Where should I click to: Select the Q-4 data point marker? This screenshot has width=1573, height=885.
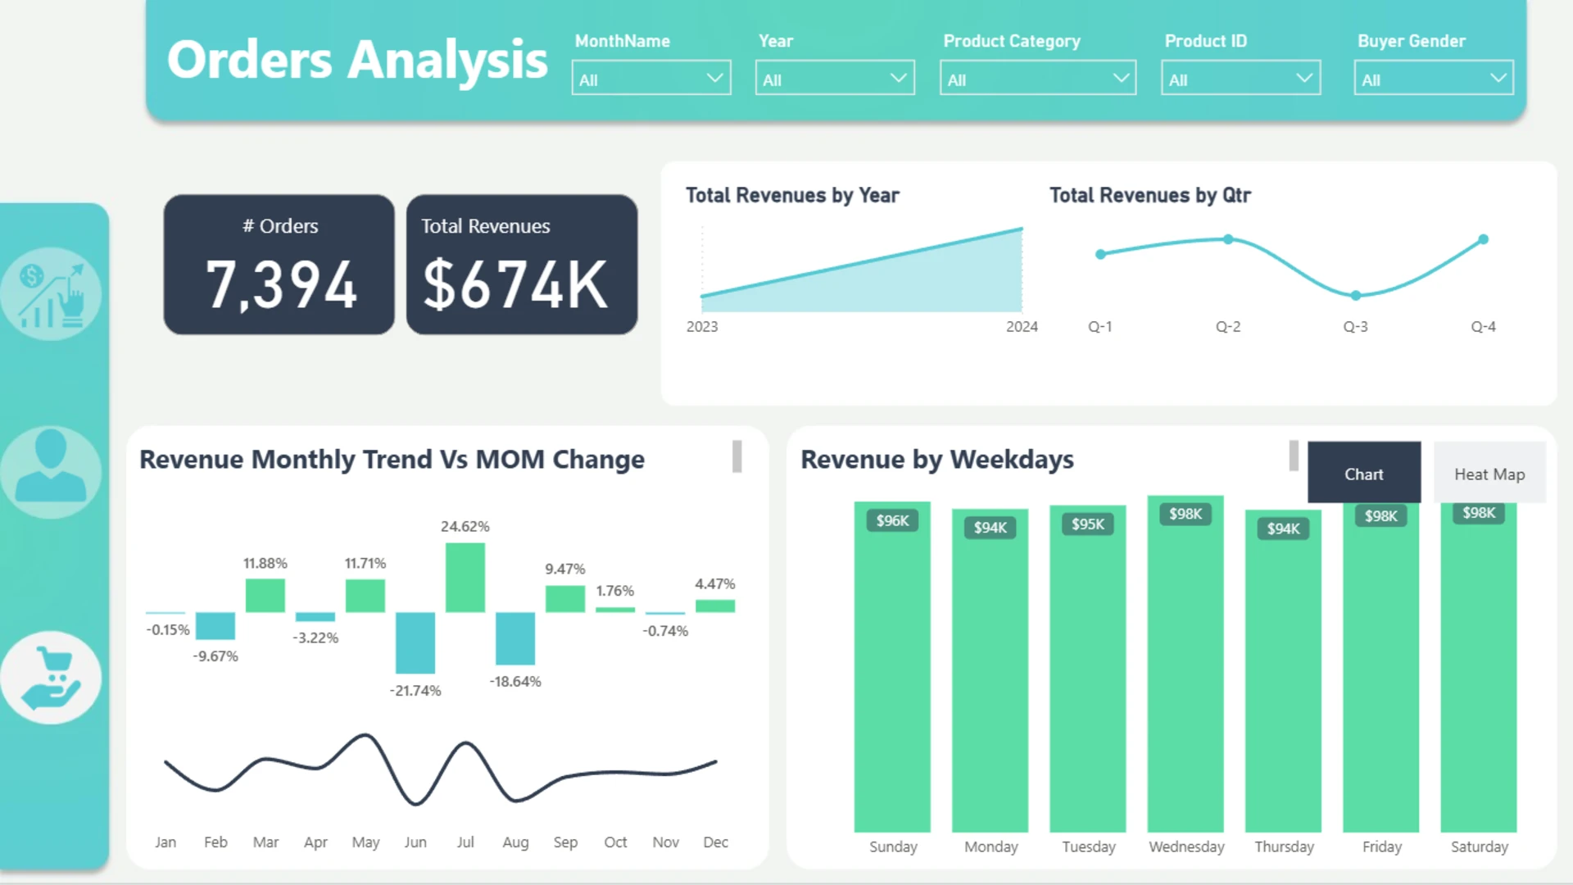[1484, 239]
